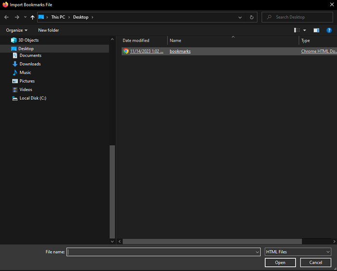Click the Back navigation arrow
This screenshot has width=337, height=271.
[6, 17]
